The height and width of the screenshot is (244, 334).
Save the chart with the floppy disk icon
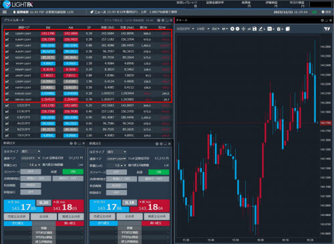pos(255,29)
